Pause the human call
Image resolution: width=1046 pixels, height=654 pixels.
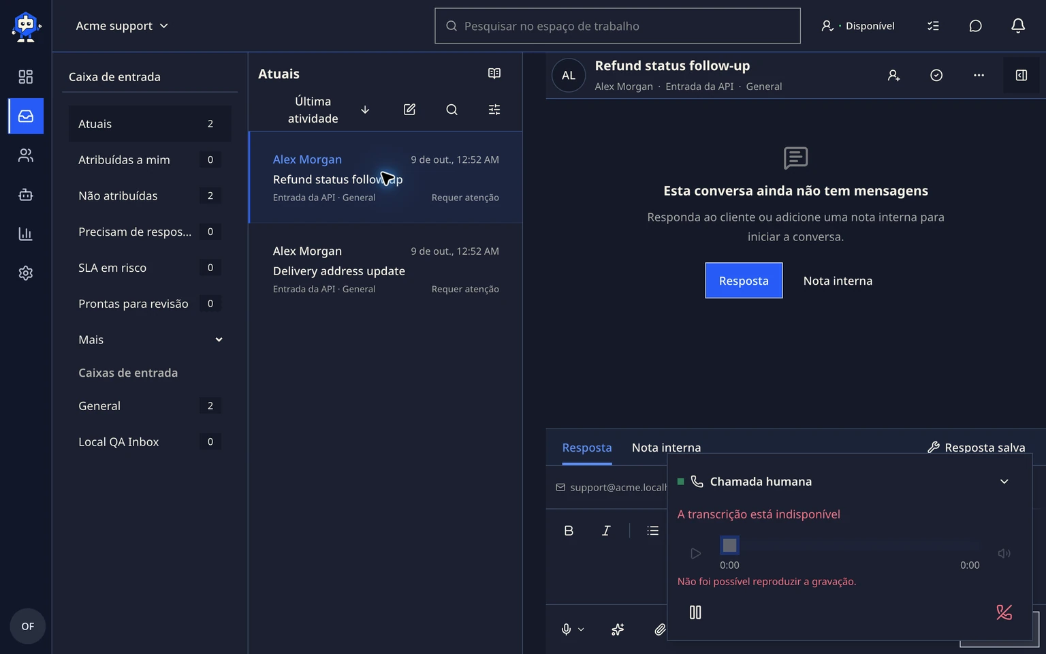[695, 612]
